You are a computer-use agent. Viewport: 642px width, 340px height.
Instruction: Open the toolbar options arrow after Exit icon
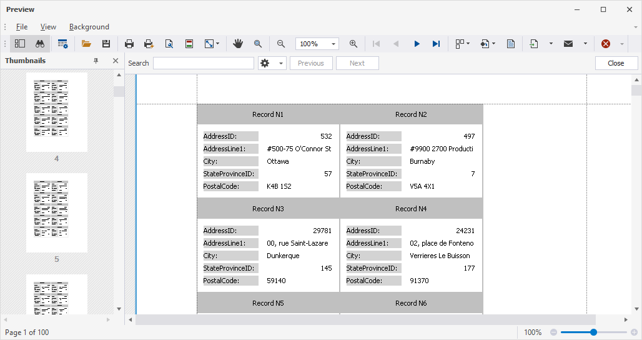click(x=621, y=44)
